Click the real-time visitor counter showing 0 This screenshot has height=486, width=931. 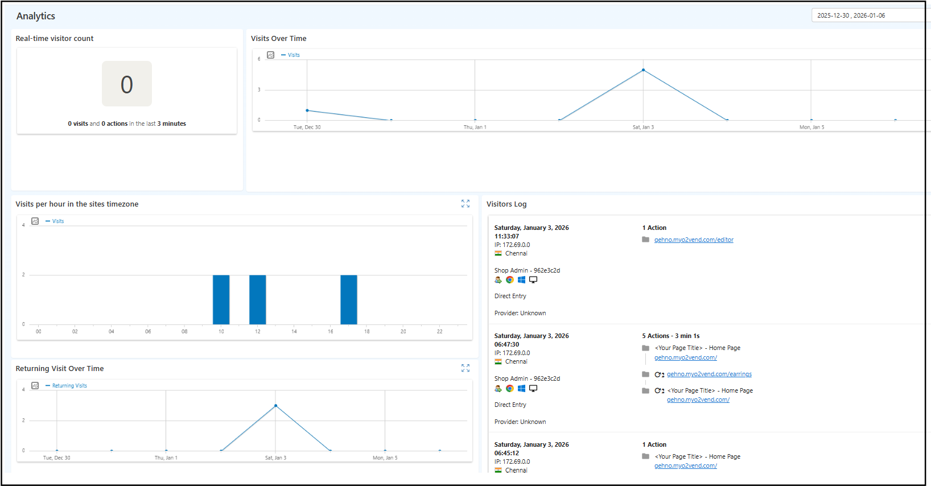(127, 84)
